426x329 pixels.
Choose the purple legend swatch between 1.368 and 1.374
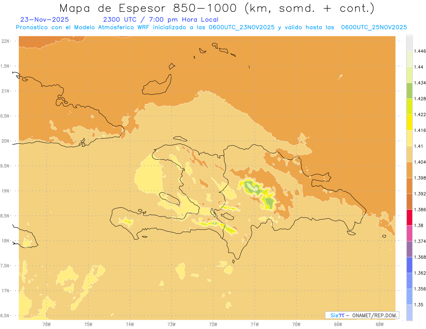click(409, 249)
